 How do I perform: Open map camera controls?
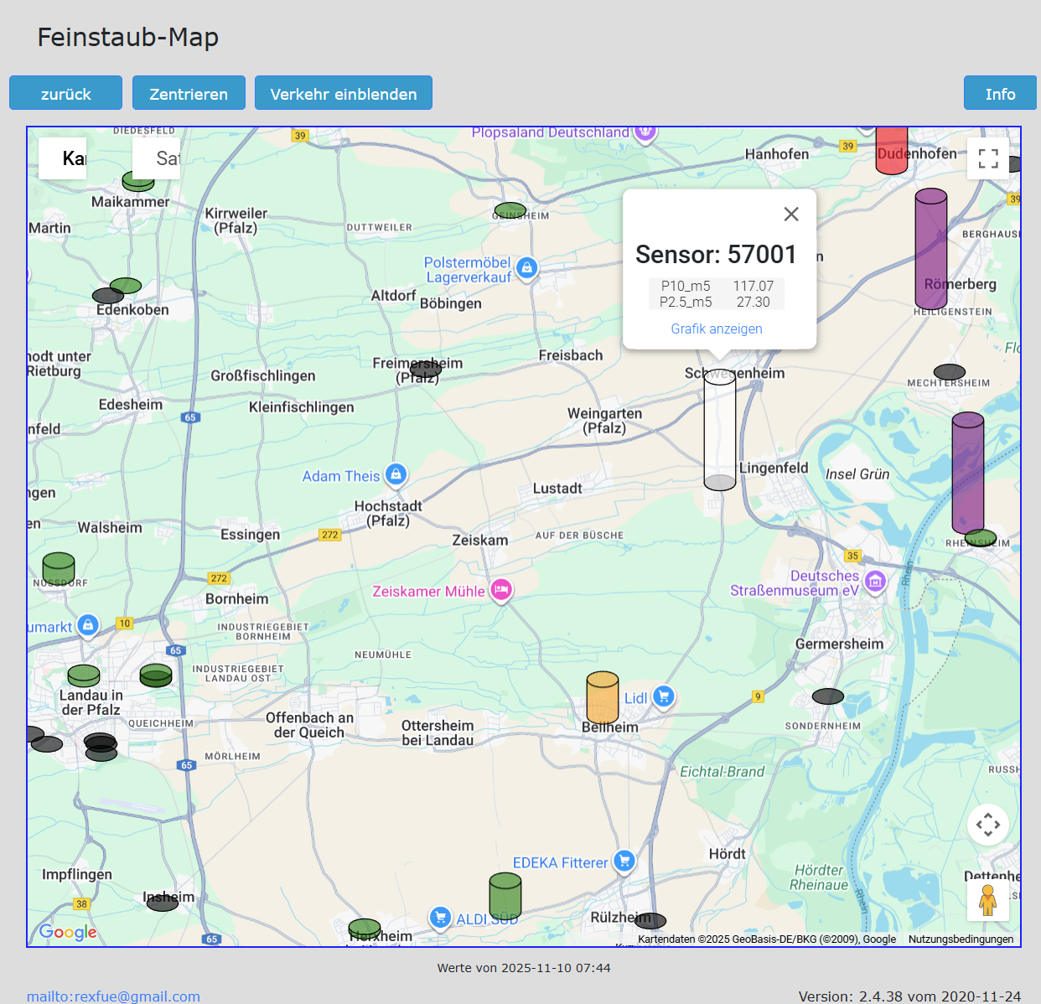coord(987,825)
